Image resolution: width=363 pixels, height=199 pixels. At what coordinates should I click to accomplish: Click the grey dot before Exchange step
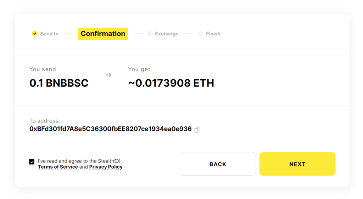point(150,34)
